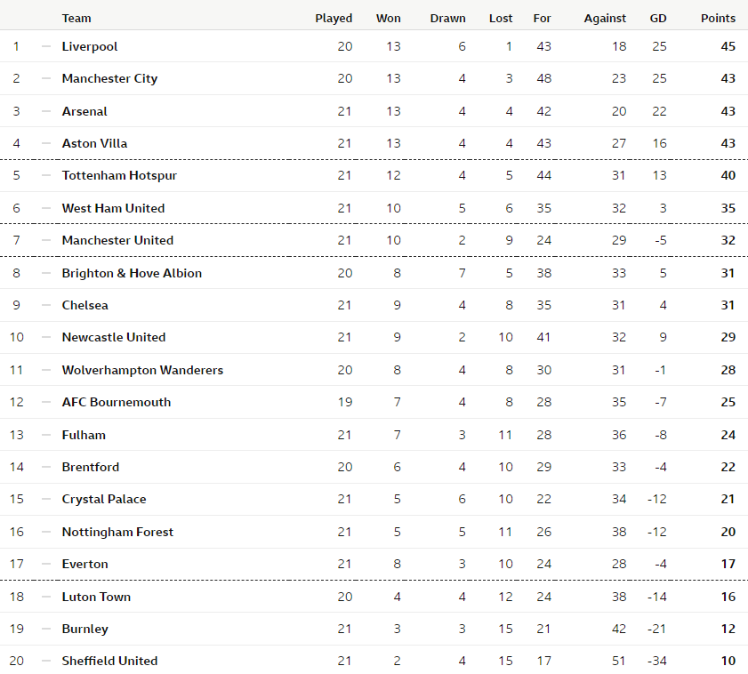Click Everton's position-change dash indicator
This screenshot has height=674, width=748.
click(46, 564)
